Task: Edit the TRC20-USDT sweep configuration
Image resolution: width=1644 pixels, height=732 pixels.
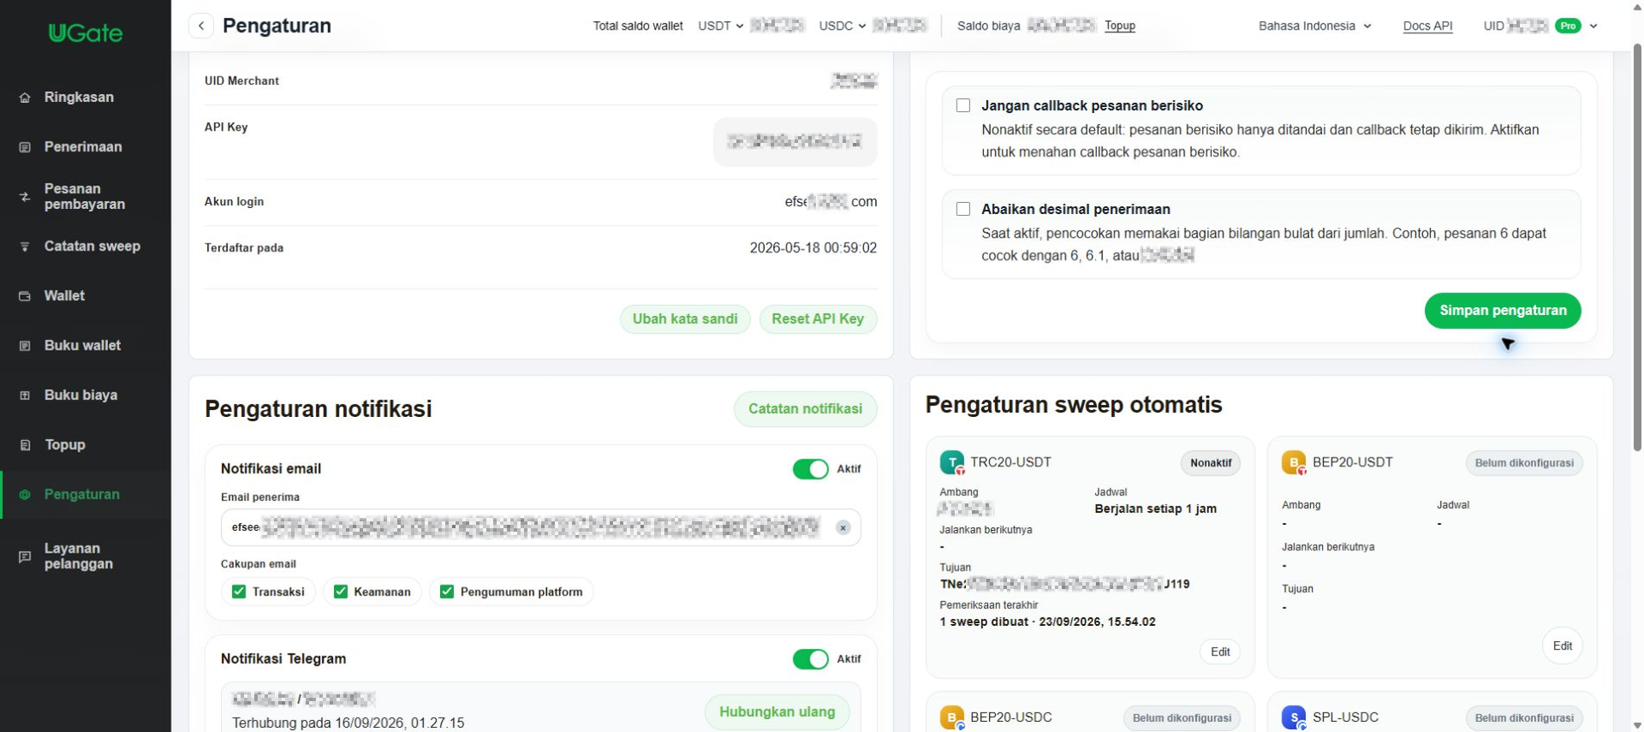Action: (x=1220, y=652)
